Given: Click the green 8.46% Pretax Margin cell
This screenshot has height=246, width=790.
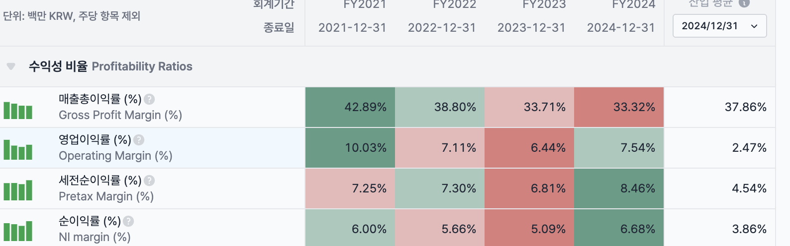Looking at the screenshot, I should (x=619, y=188).
